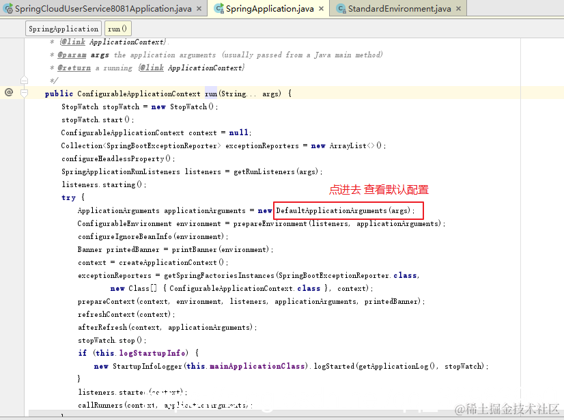Click the @ gutter icon beside run method

tap(9, 92)
